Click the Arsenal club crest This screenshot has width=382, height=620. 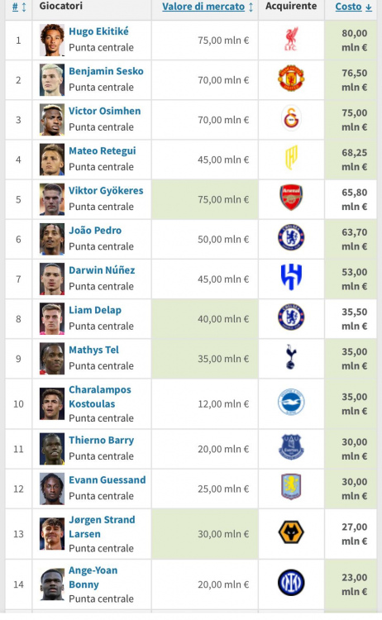(291, 198)
